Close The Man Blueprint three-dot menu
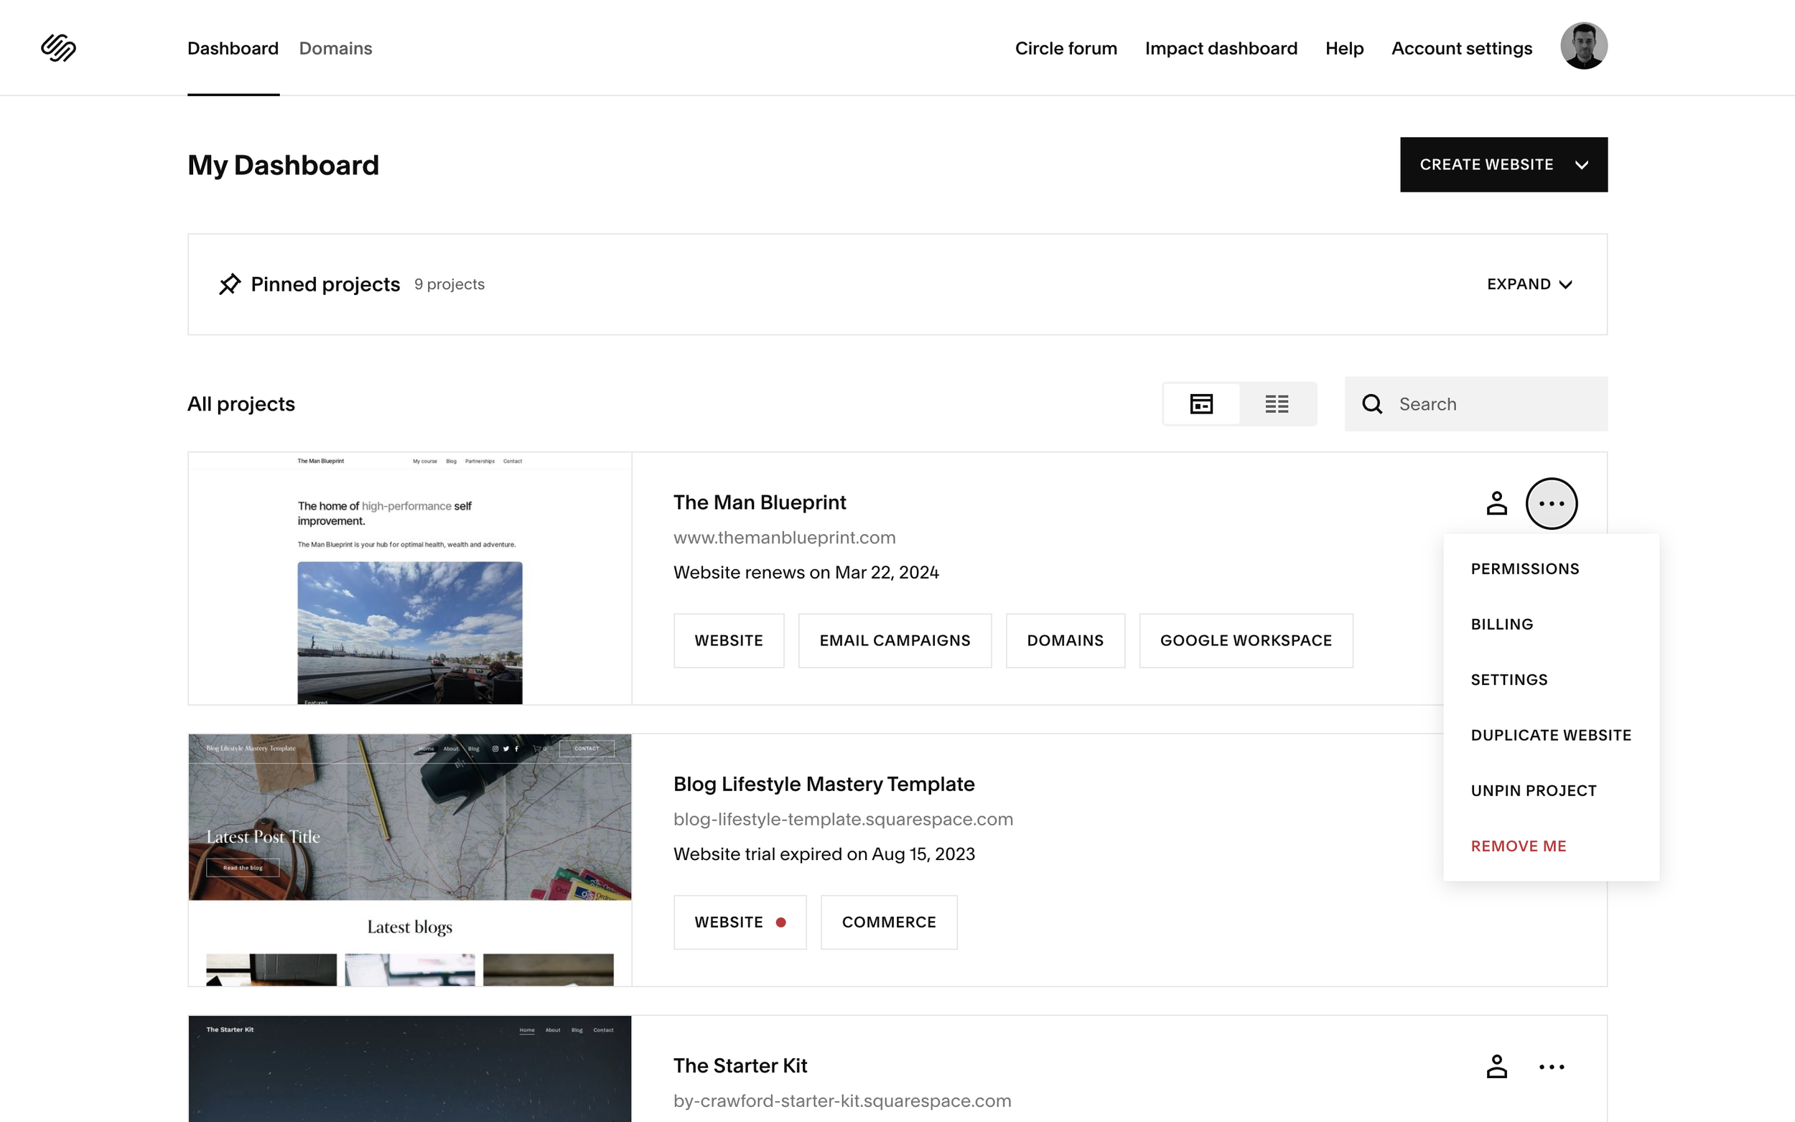The width and height of the screenshot is (1795, 1122). click(1551, 503)
